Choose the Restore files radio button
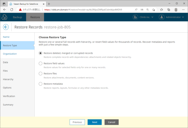This screenshot has height=128, width=188. [41, 74]
